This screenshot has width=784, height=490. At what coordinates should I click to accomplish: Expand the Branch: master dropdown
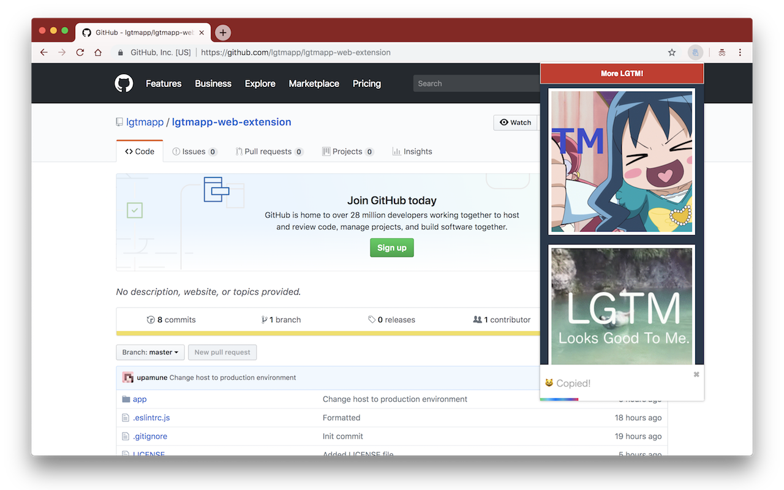(x=150, y=352)
